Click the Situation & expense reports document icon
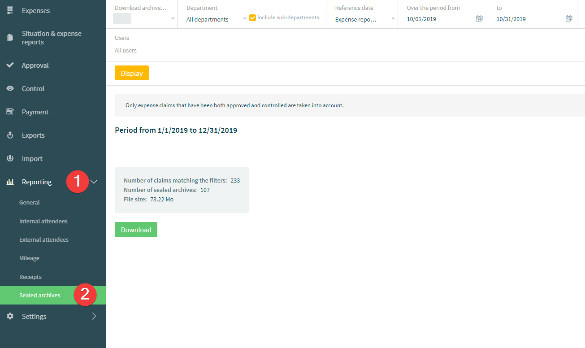Image resolution: width=585 pixels, height=348 pixels. (x=10, y=38)
